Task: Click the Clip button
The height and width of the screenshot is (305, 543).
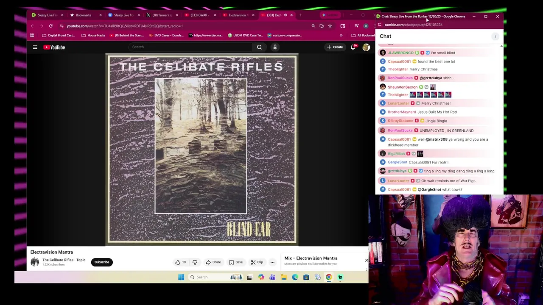Action: [257, 262]
